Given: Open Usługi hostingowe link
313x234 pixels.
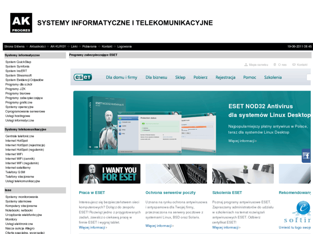Looking at the screenshot, I should 18,116.
